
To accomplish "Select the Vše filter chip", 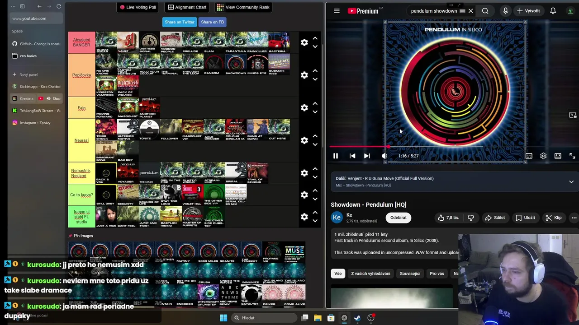I will (338, 274).
